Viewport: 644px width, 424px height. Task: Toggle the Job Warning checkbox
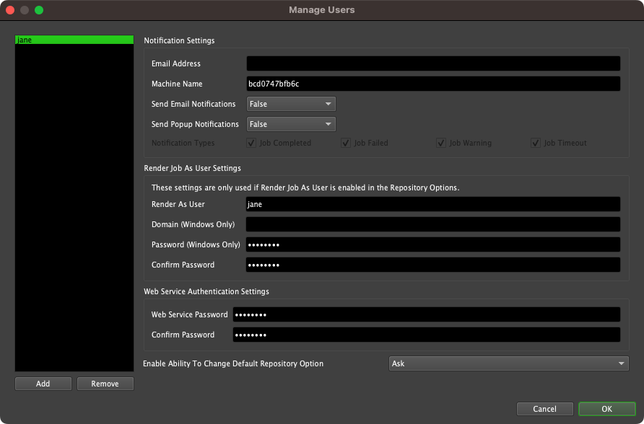pyautogui.click(x=441, y=143)
